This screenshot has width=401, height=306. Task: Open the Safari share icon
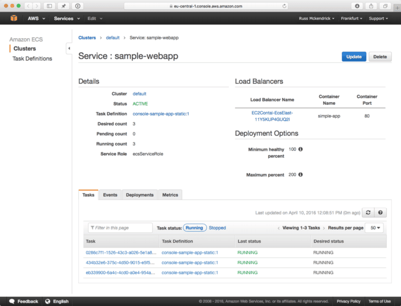tap(370, 7)
